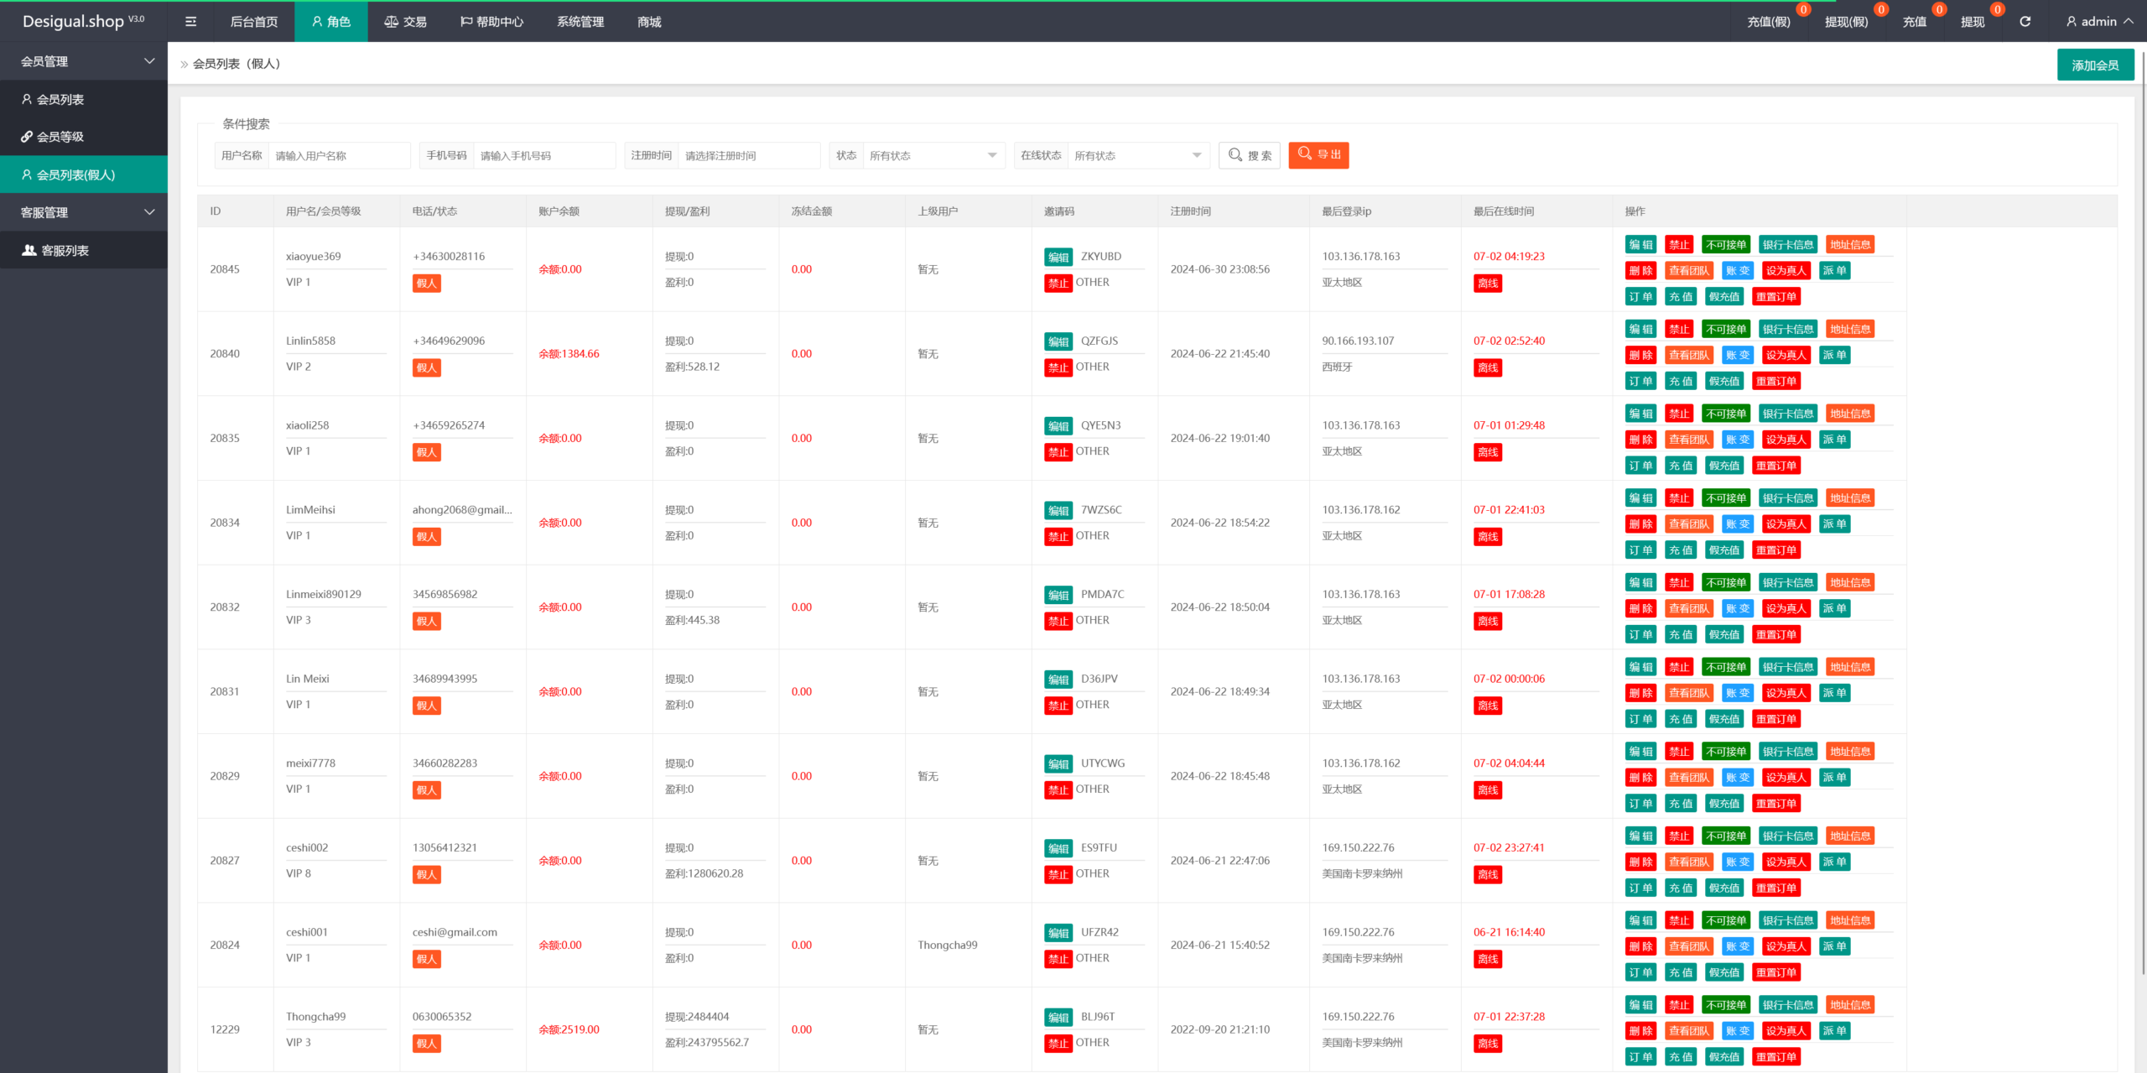
Task: Open the 在线状态 dropdown
Action: pos(1137,155)
